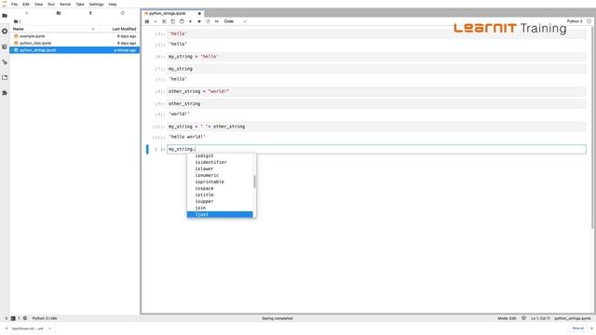The image size is (596, 335).
Task: Open the Settings menu
Action: [x=97, y=4]
